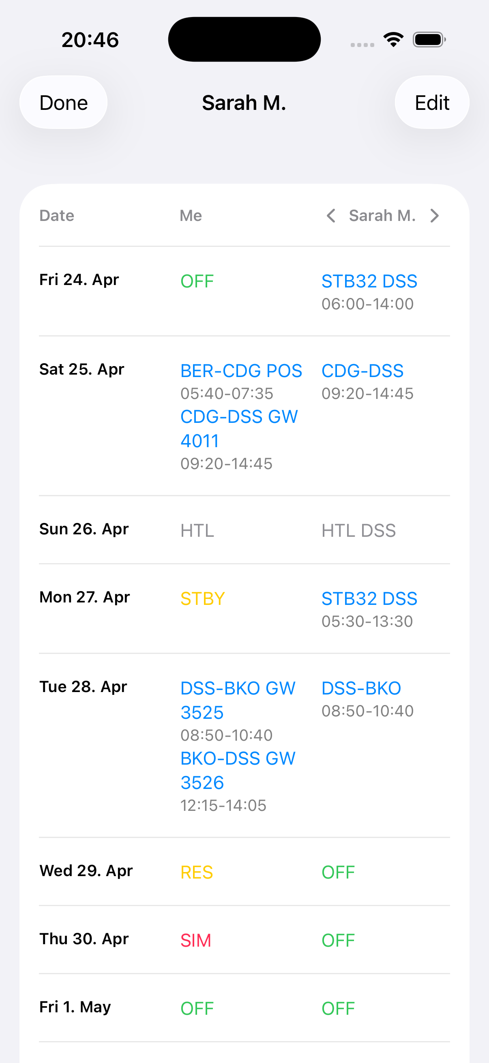The image size is (489, 1063).
Task: Tap Sarah's HTL DSS entry on Sunday
Action: [358, 531]
